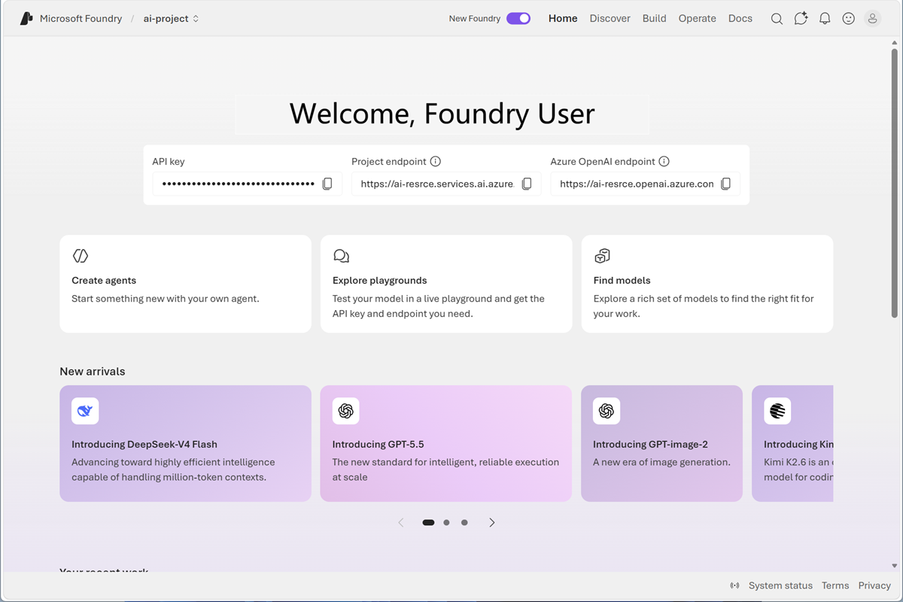Open the Find models card
This screenshot has height=602, width=903.
707,284
